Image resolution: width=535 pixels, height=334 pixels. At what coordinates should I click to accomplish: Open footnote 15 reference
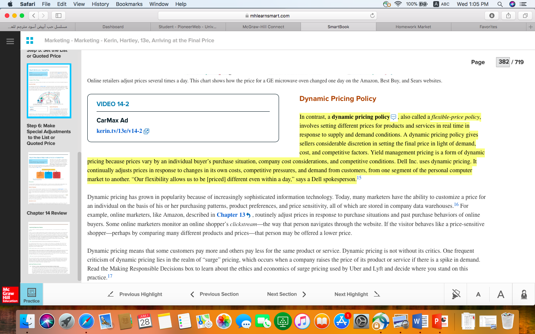click(359, 178)
